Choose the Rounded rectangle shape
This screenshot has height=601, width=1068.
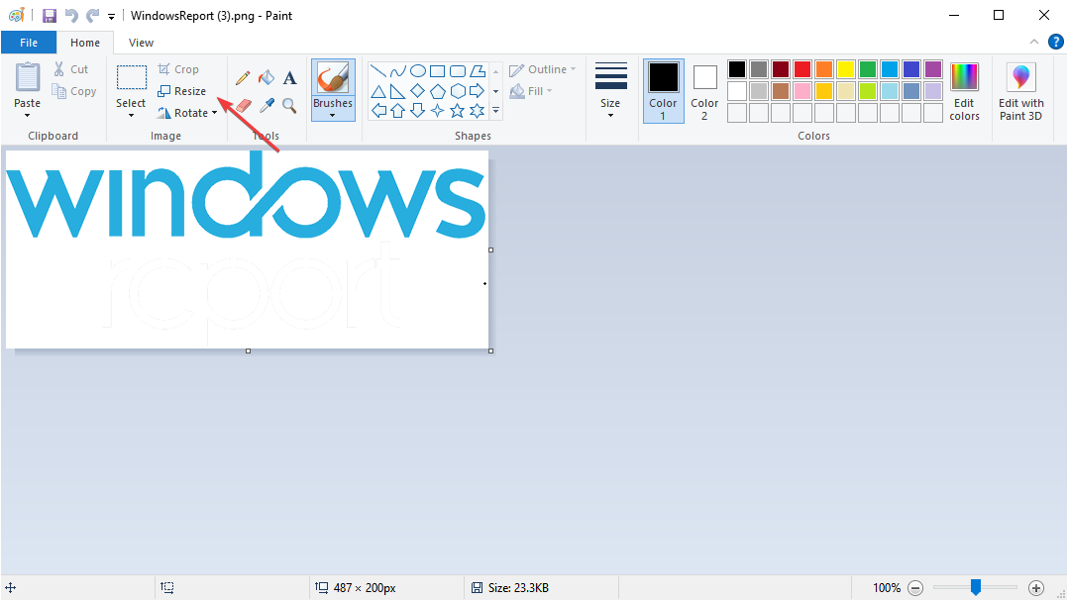[x=458, y=70]
